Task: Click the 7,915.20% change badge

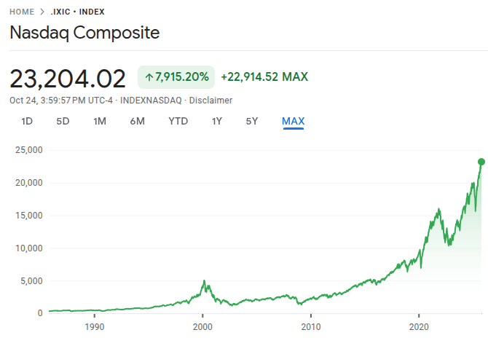Action: (176, 76)
